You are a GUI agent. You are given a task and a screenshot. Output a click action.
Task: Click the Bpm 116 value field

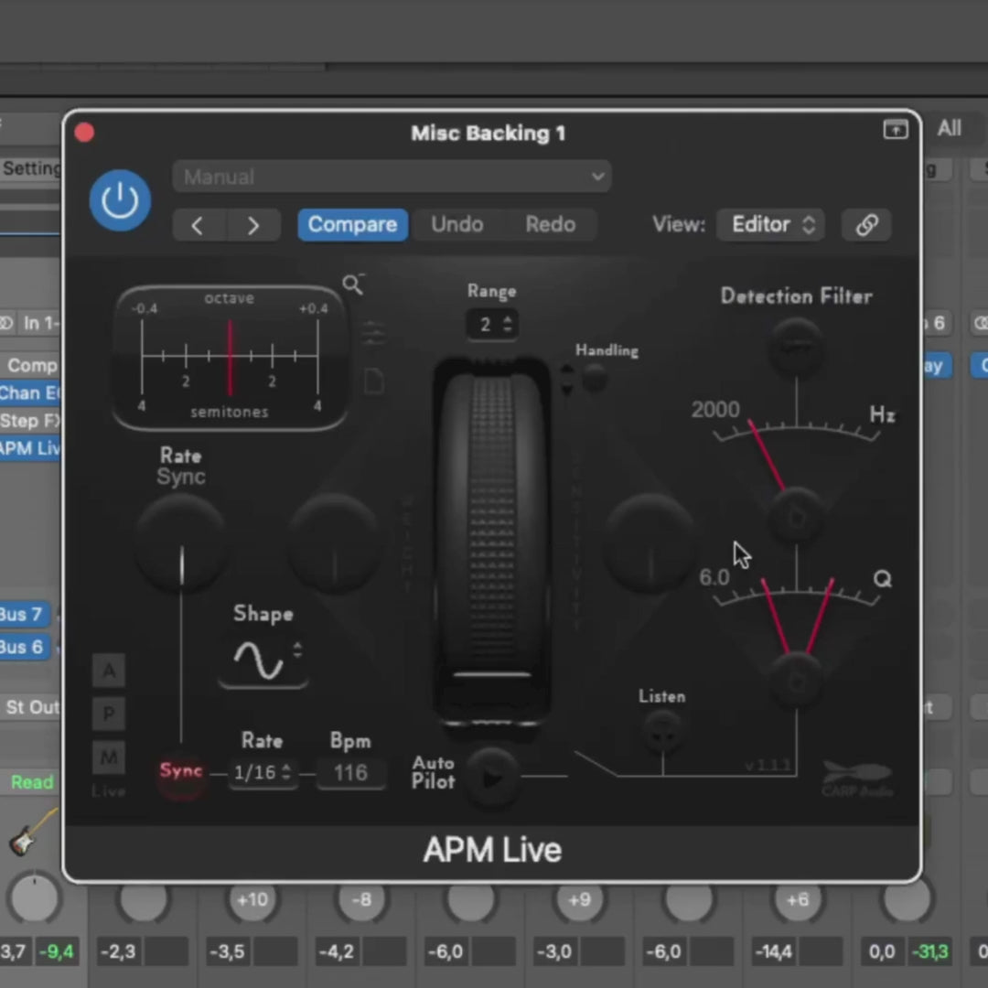pos(350,772)
